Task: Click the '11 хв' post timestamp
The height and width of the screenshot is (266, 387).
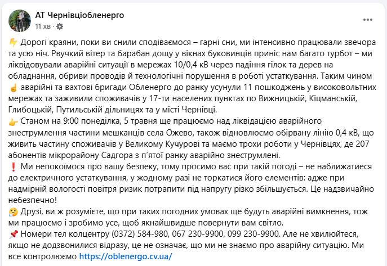Action: 43,26
